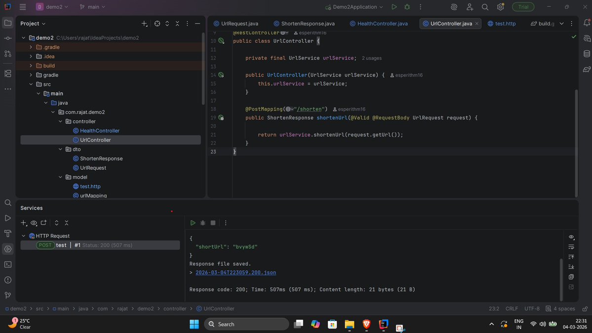Switch to ShortenResponse.java tab
Screen dimensions: 592x333
pyautogui.click(x=304, y=23)
